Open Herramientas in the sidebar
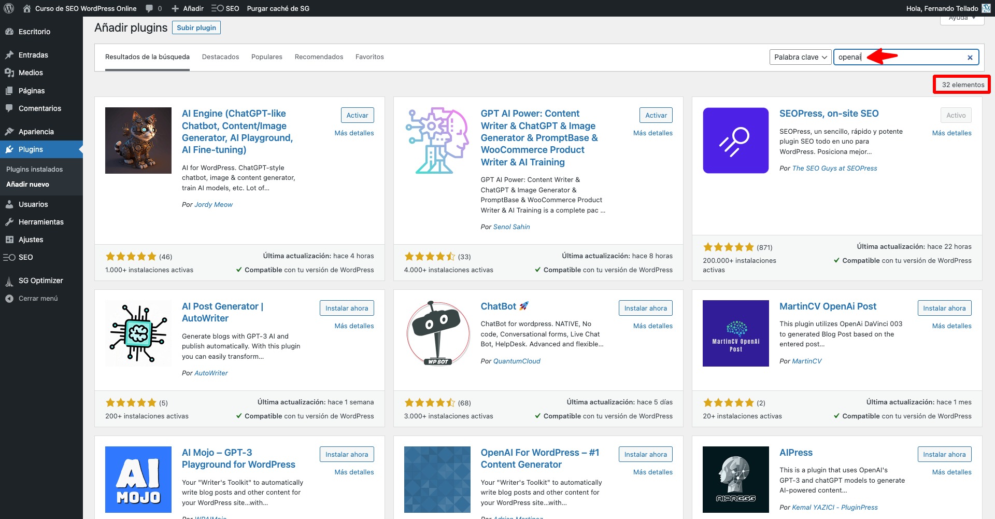 click(41, 222)
